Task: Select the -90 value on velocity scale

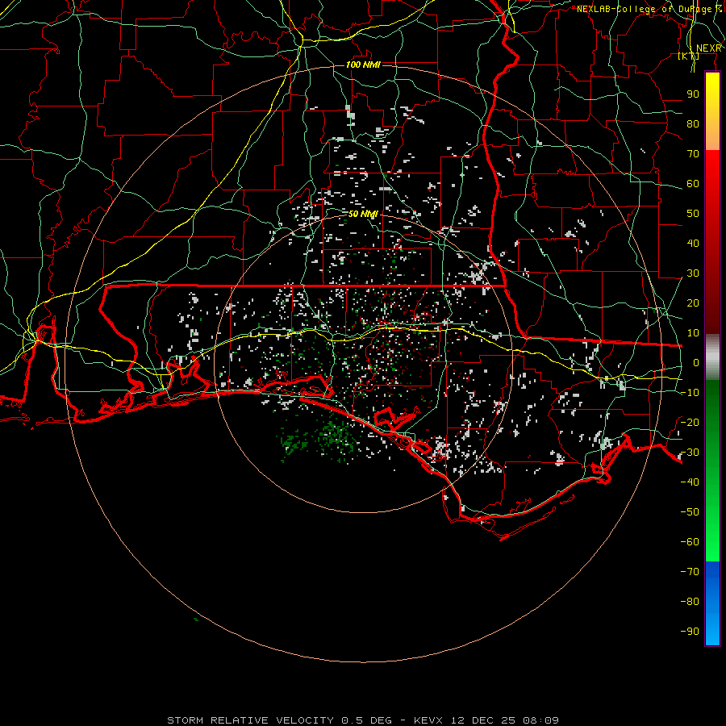Action: click(690, 631)
